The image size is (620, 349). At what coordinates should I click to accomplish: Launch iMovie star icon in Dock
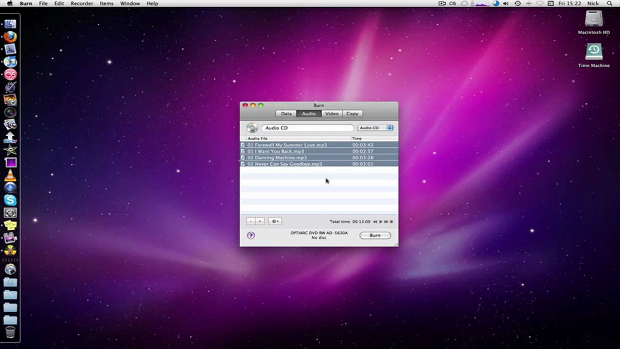click(x=10, y=150)
